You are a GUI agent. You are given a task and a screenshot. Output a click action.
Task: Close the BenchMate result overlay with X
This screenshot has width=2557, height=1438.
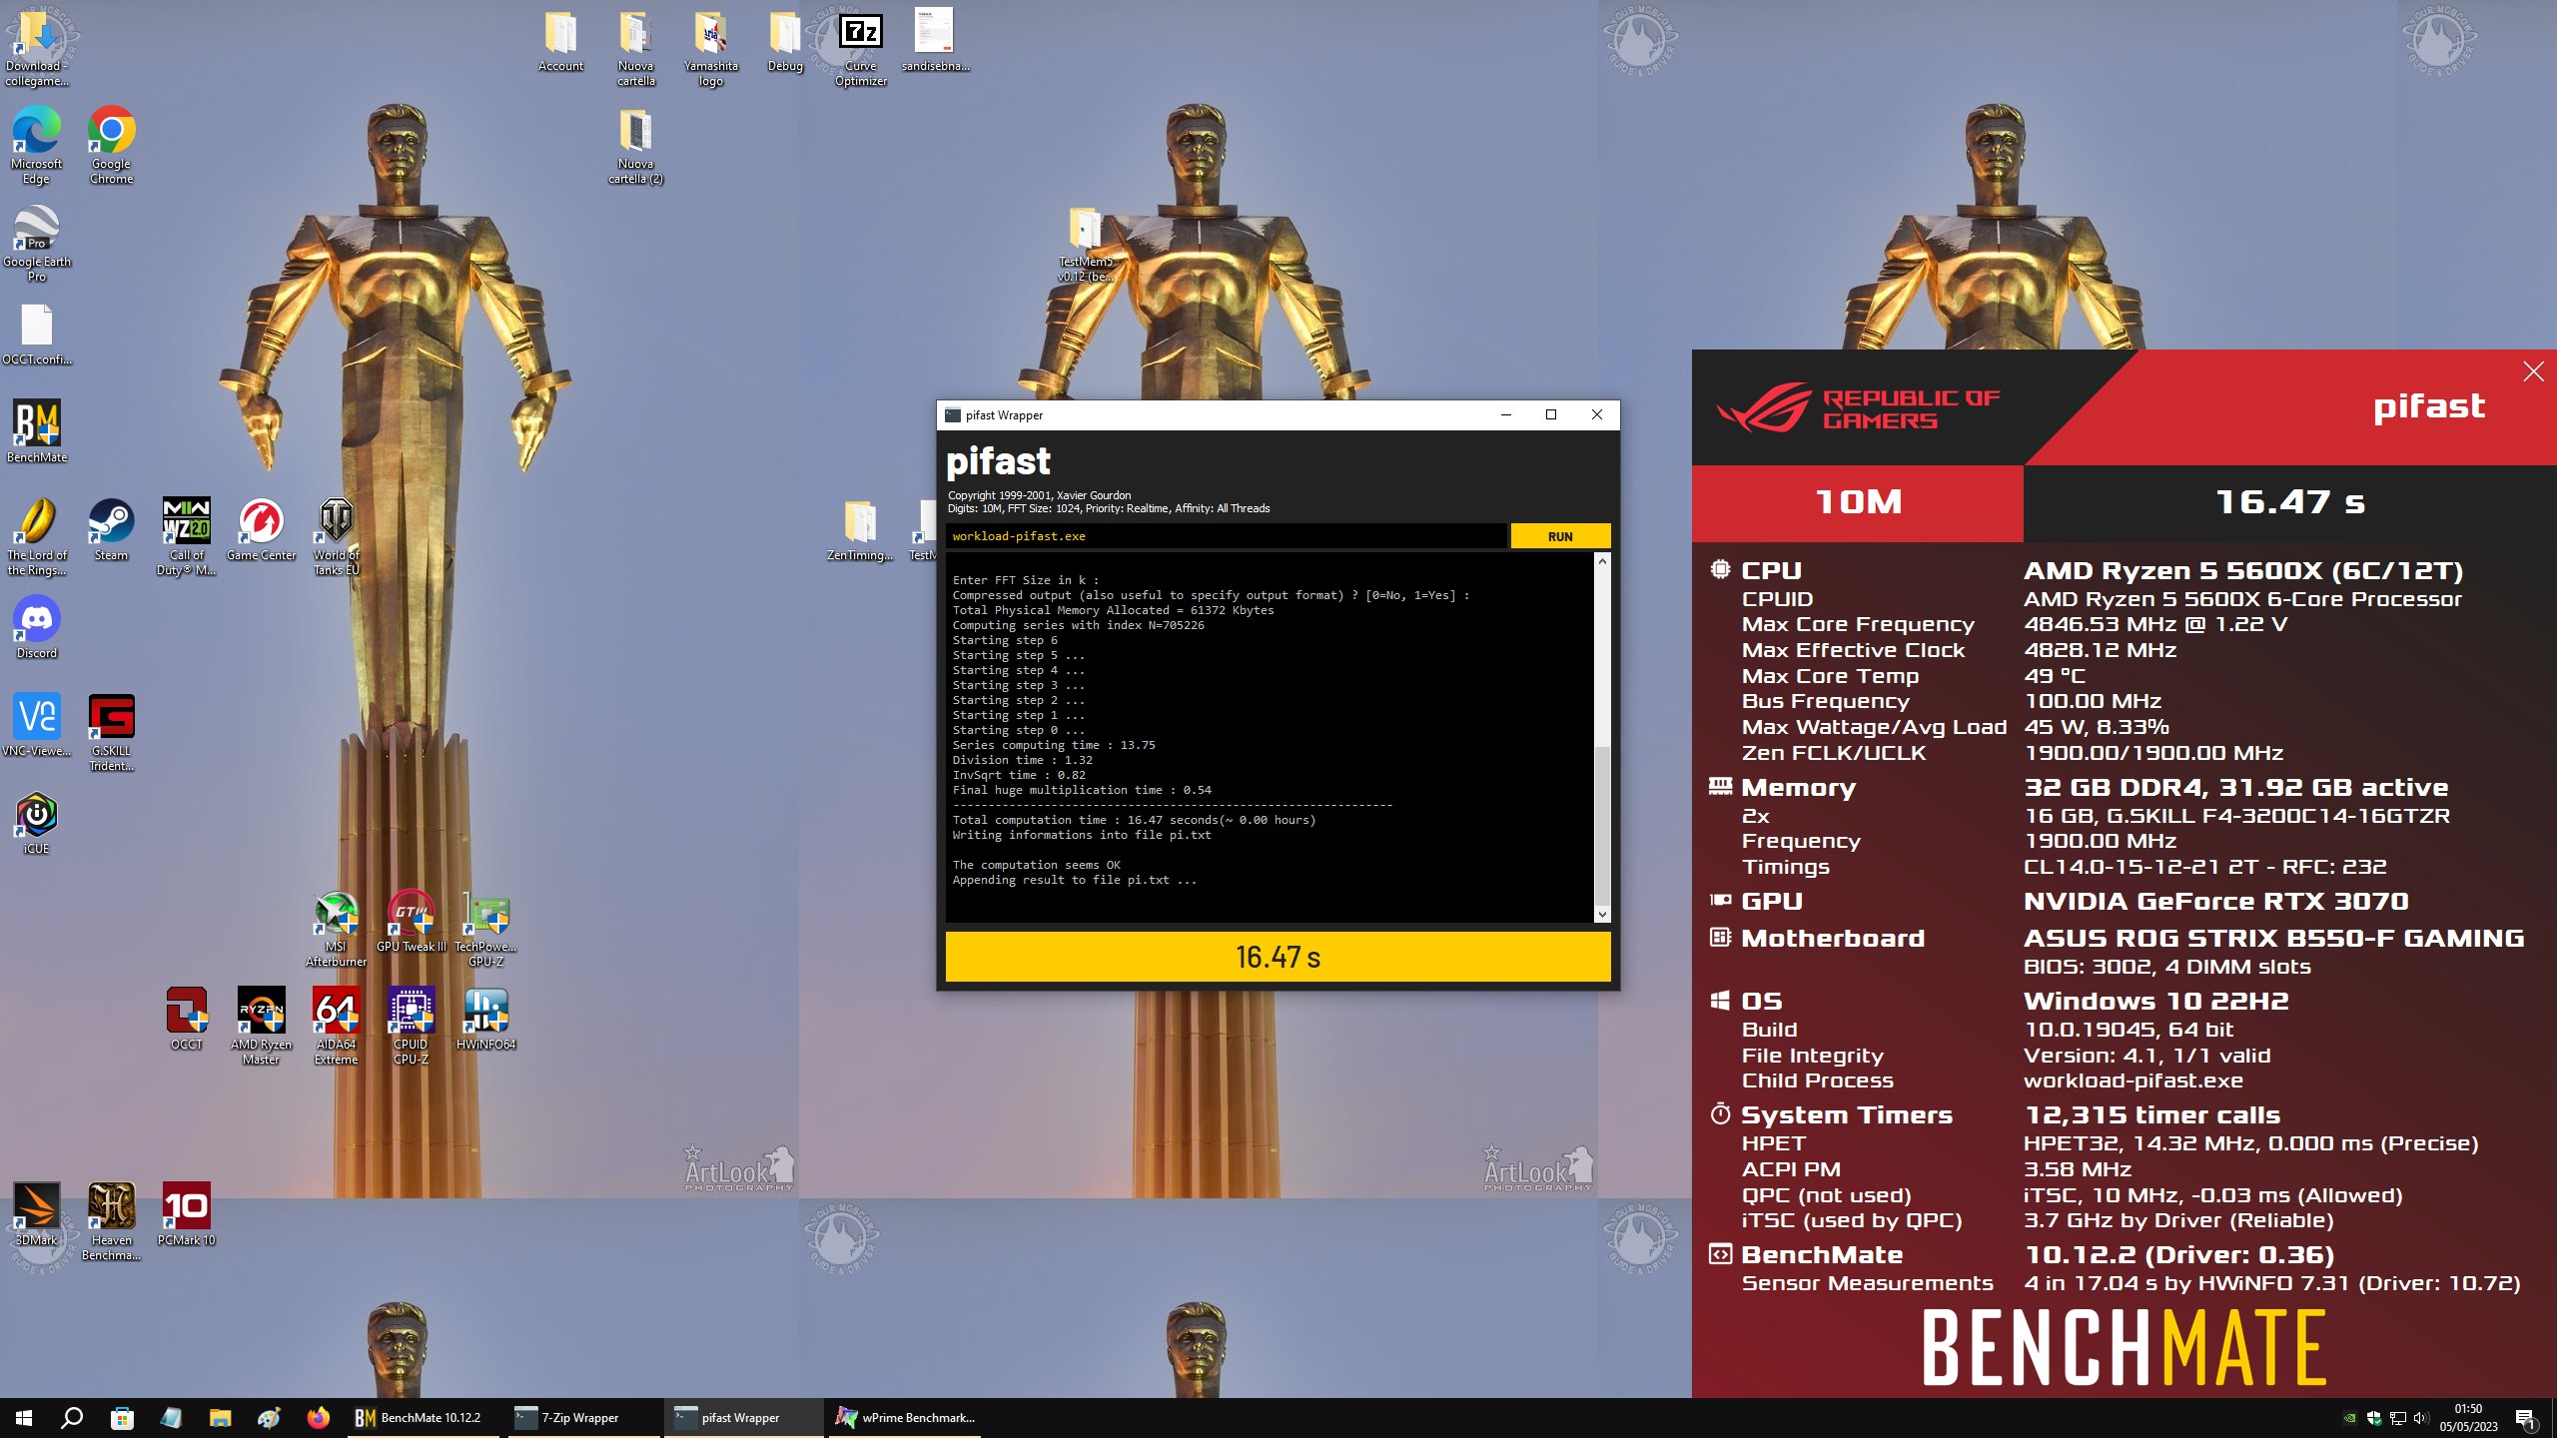click(2533, 371)
